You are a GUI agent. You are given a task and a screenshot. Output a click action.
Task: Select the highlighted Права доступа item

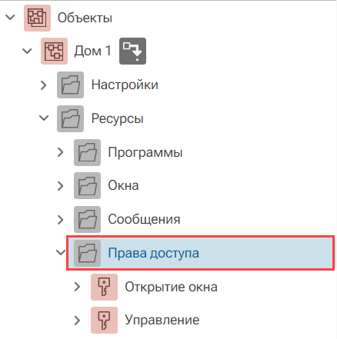pos(201,253)
